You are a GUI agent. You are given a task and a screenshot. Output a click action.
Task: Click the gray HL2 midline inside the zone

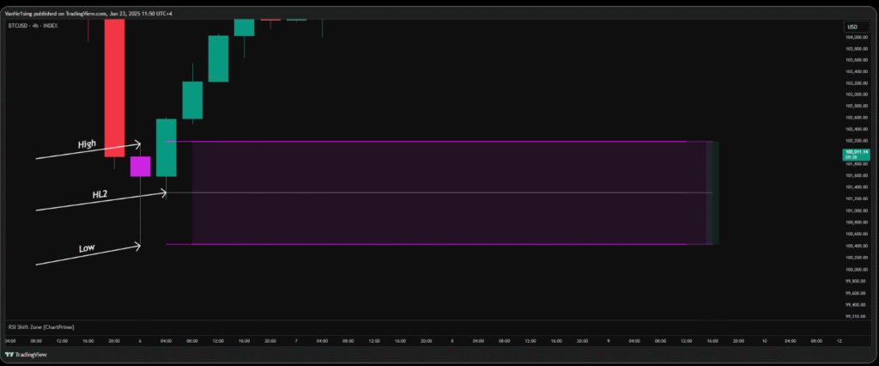point(429,192)
